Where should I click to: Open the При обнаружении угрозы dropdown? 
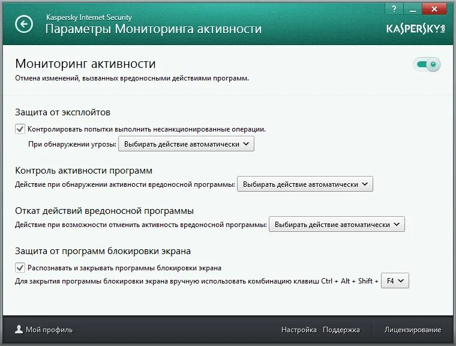coord(186,144)
